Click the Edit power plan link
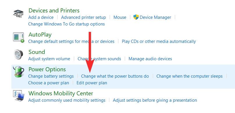Viewport: 235px width, 113px height. click(x=92, y=83)
